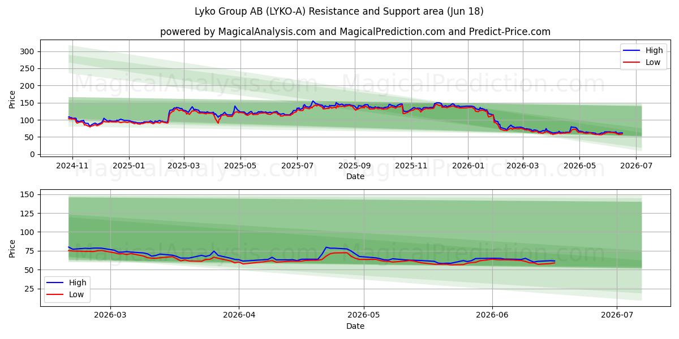Click the '2026-04' x-axis label on the bottom chart

[239, 315]
